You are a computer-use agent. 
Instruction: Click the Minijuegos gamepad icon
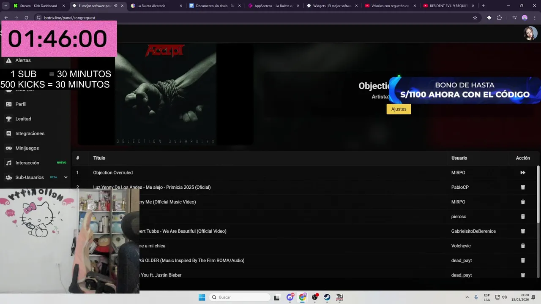coord(8,148)
